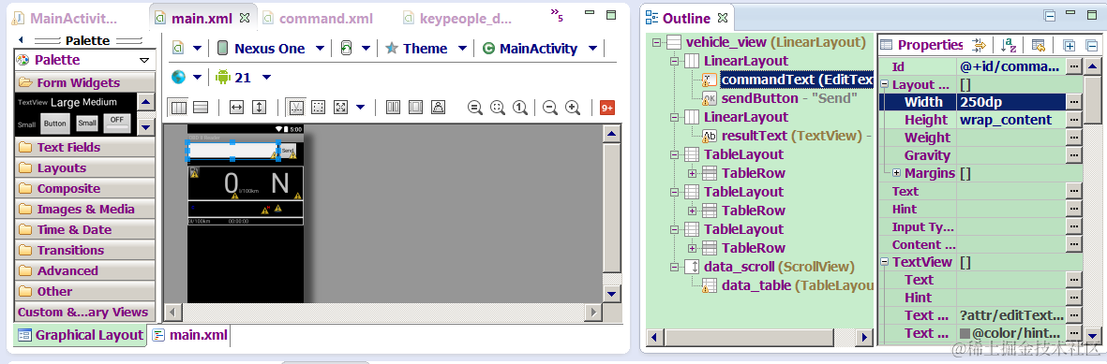The height and width of the screenshot is (364, 1107).
Task: Click the screen orientation rotate icon
Action: [x=347, y=48]
